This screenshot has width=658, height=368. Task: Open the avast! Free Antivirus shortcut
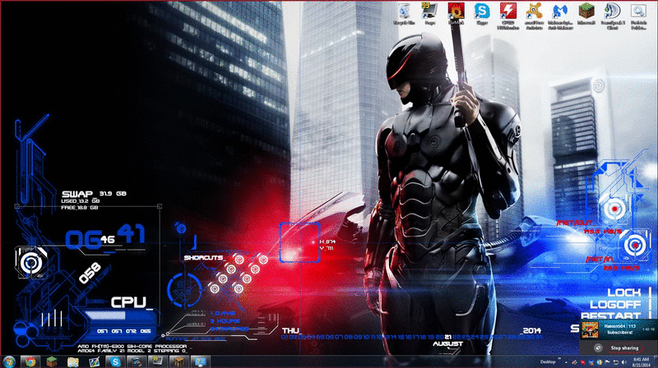point(534,16)
